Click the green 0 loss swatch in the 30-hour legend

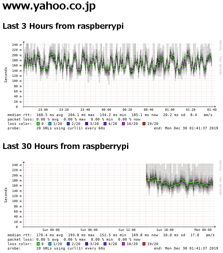click(x=38, y=244)
